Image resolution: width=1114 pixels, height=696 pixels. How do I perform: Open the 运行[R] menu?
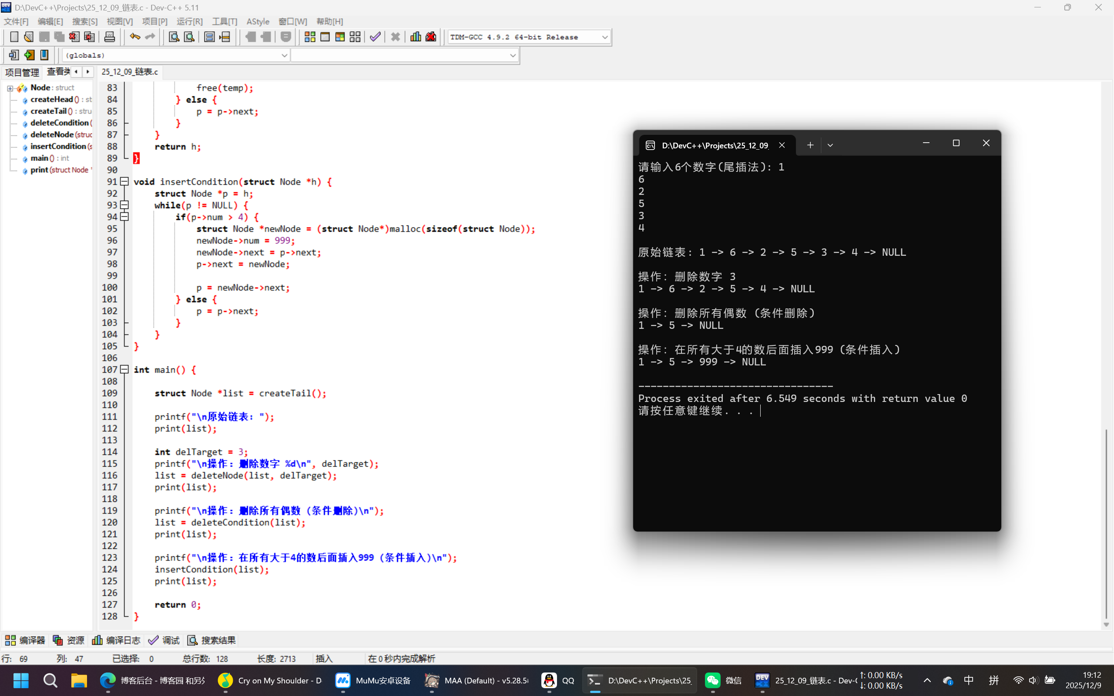click(189, 21)
